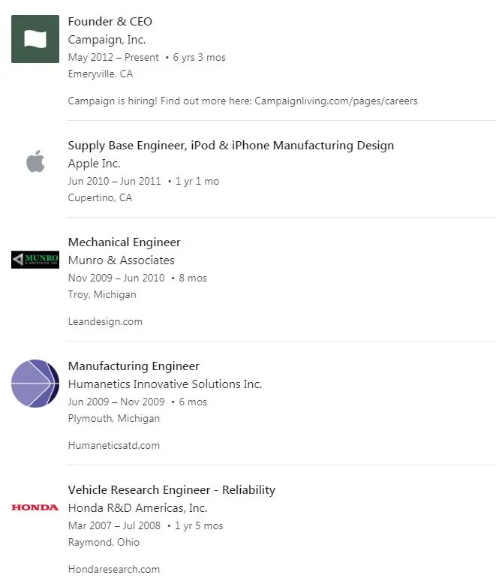Image resolution: width=496 pixels, height=581 pixels.
Task: Click the Munro & Associates company name
Action: (121, 260)
